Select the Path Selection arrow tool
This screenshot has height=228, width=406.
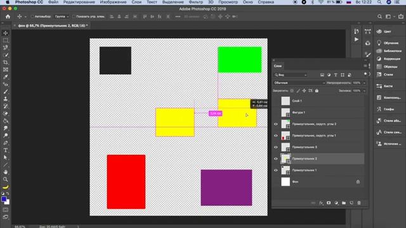point(6,158)
